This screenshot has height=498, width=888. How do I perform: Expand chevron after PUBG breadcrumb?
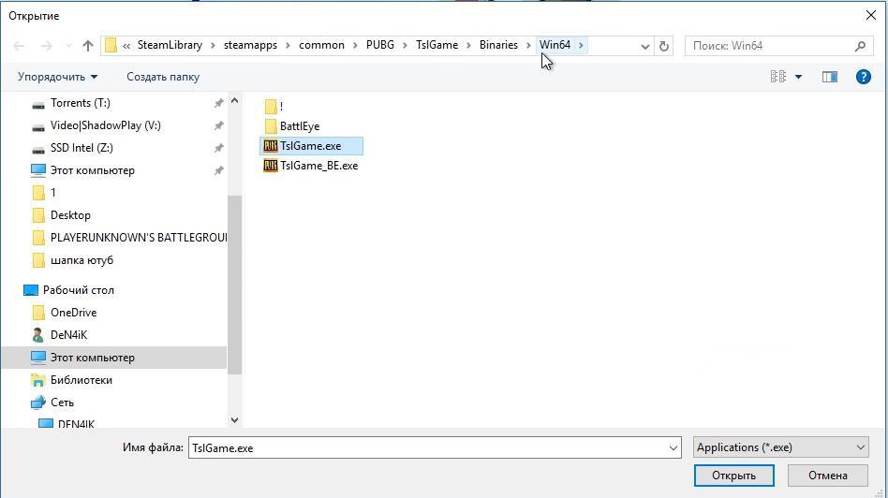click(405, 45)
